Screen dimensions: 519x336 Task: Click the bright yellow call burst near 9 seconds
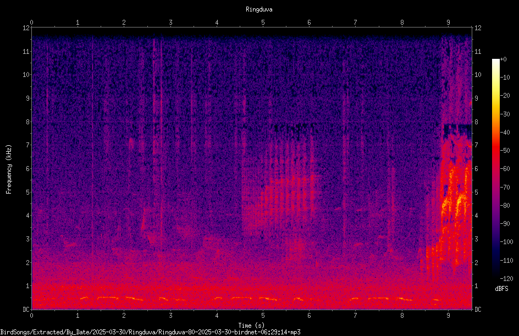click(455, 205)
